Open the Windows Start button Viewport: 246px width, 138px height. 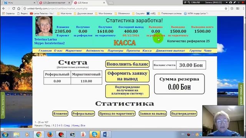click(5, 135)
